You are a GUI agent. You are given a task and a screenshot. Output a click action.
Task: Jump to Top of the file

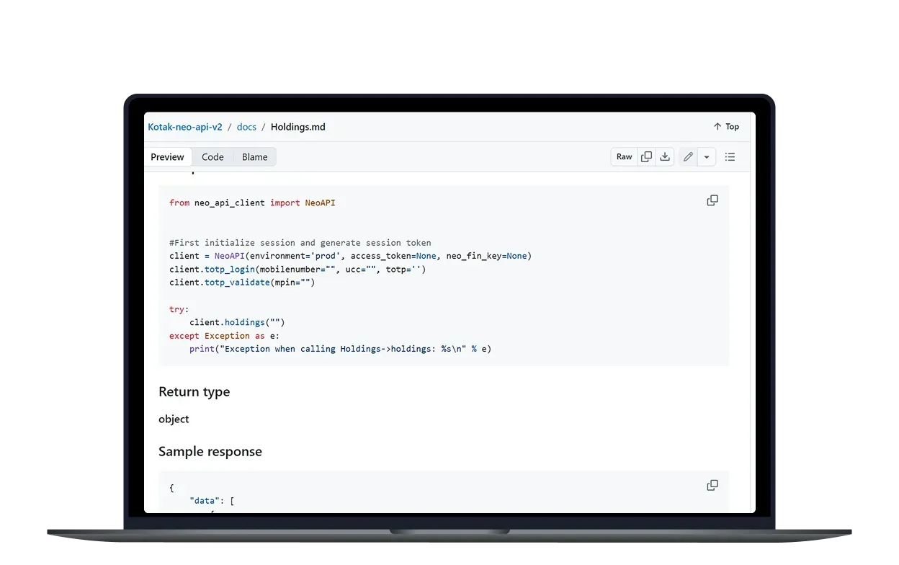coord(726,127)
